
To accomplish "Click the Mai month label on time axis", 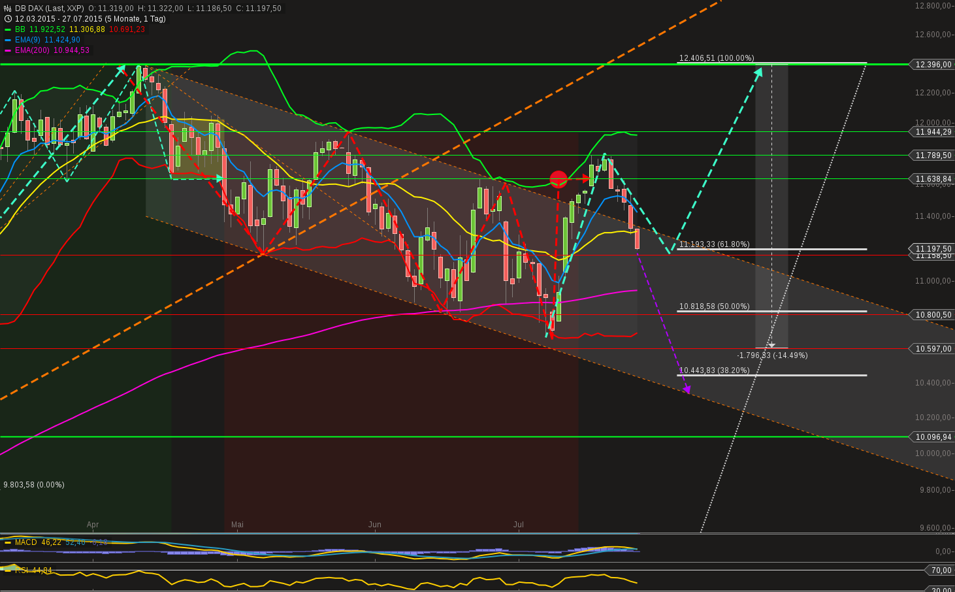I will 237,525.
